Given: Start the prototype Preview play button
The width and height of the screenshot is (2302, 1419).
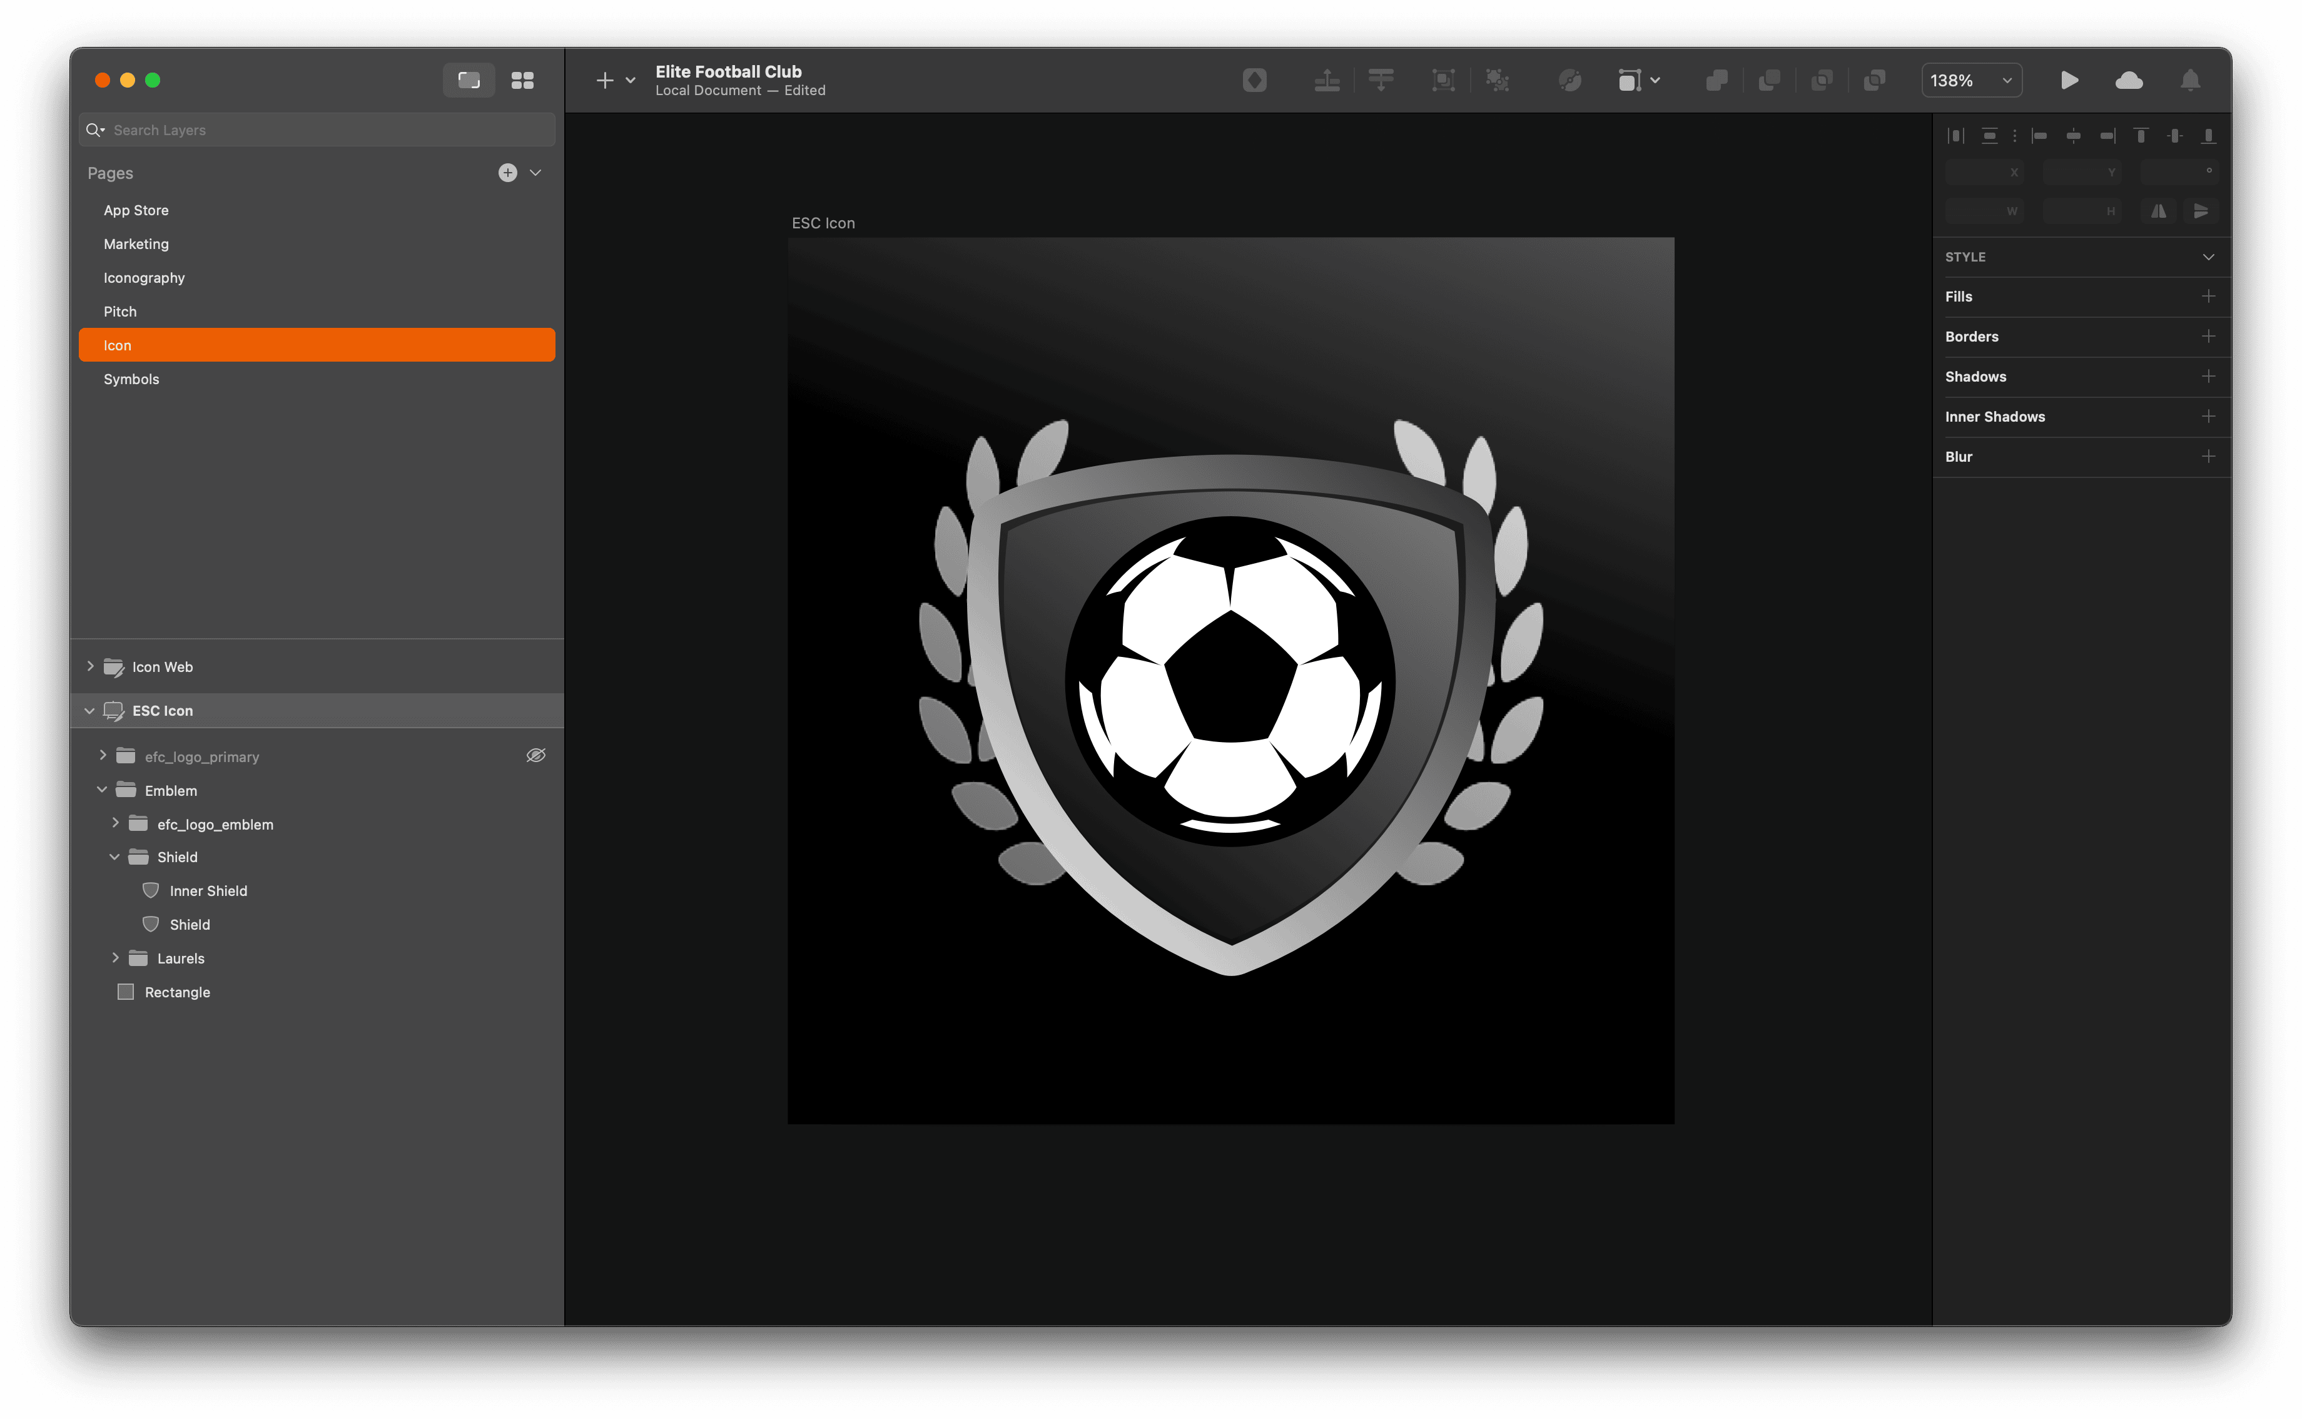Looking at the screenshot, I should point(2069,81).
